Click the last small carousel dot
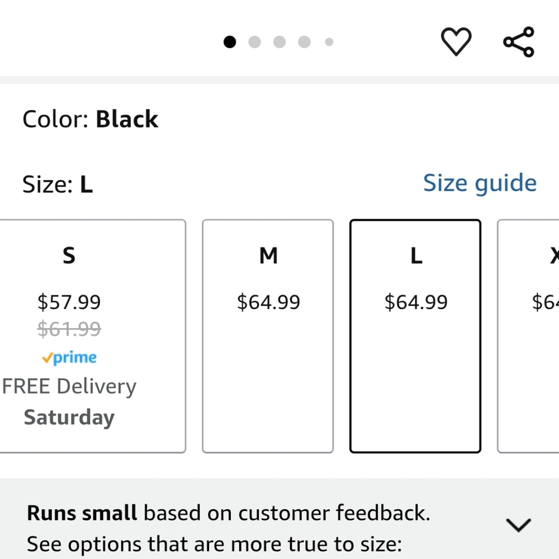 click(329, 41)
